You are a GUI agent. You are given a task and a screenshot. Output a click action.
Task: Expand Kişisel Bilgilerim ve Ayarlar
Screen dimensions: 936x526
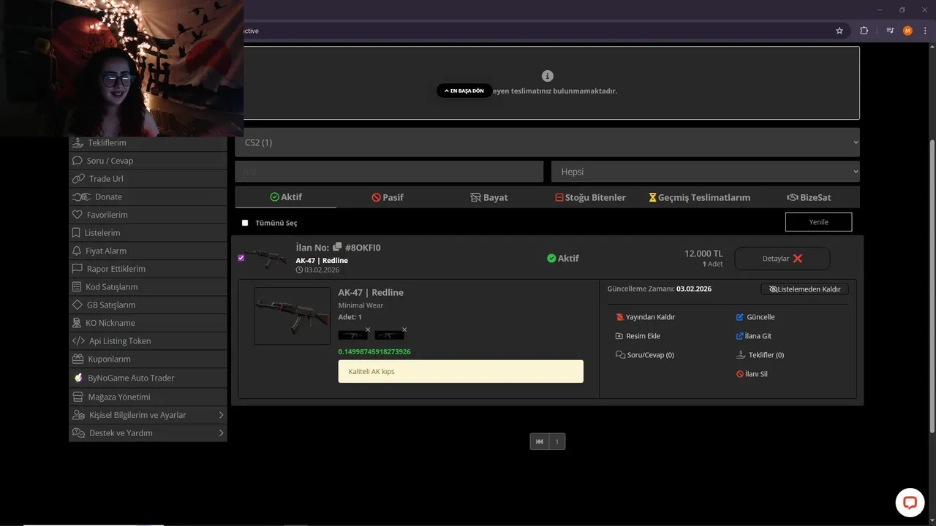click(x=148, y=415)
